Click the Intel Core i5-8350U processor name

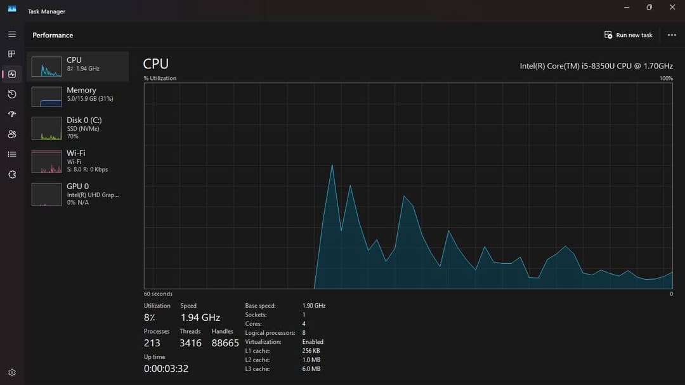[x=596, y=66]
